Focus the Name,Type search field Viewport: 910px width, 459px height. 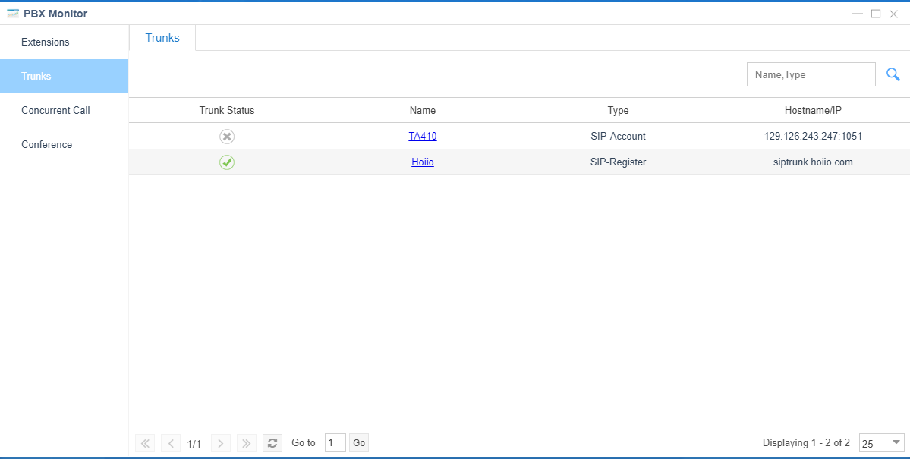point(811,74)
